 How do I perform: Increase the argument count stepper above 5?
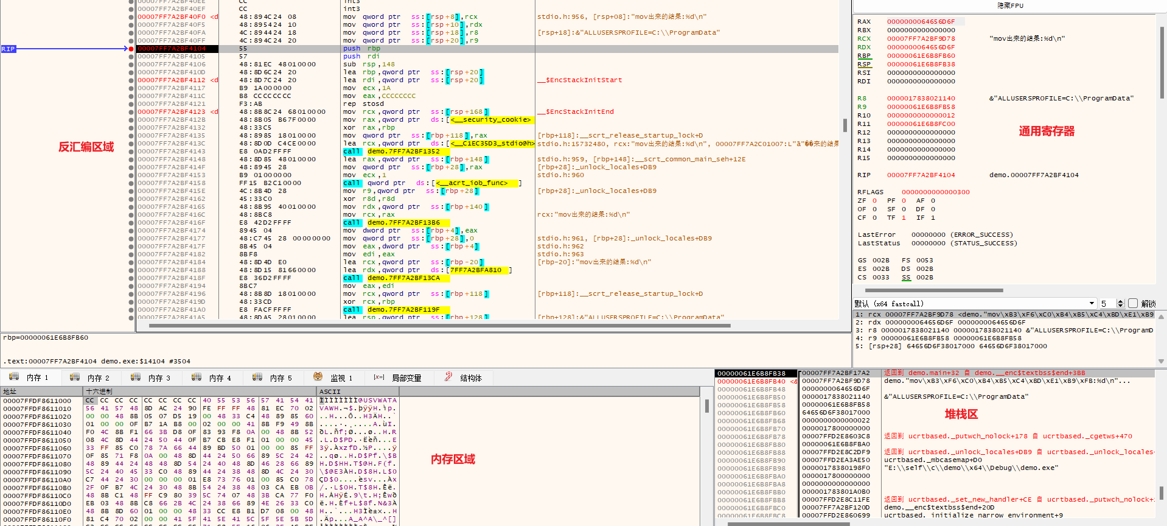point(1121,301)
